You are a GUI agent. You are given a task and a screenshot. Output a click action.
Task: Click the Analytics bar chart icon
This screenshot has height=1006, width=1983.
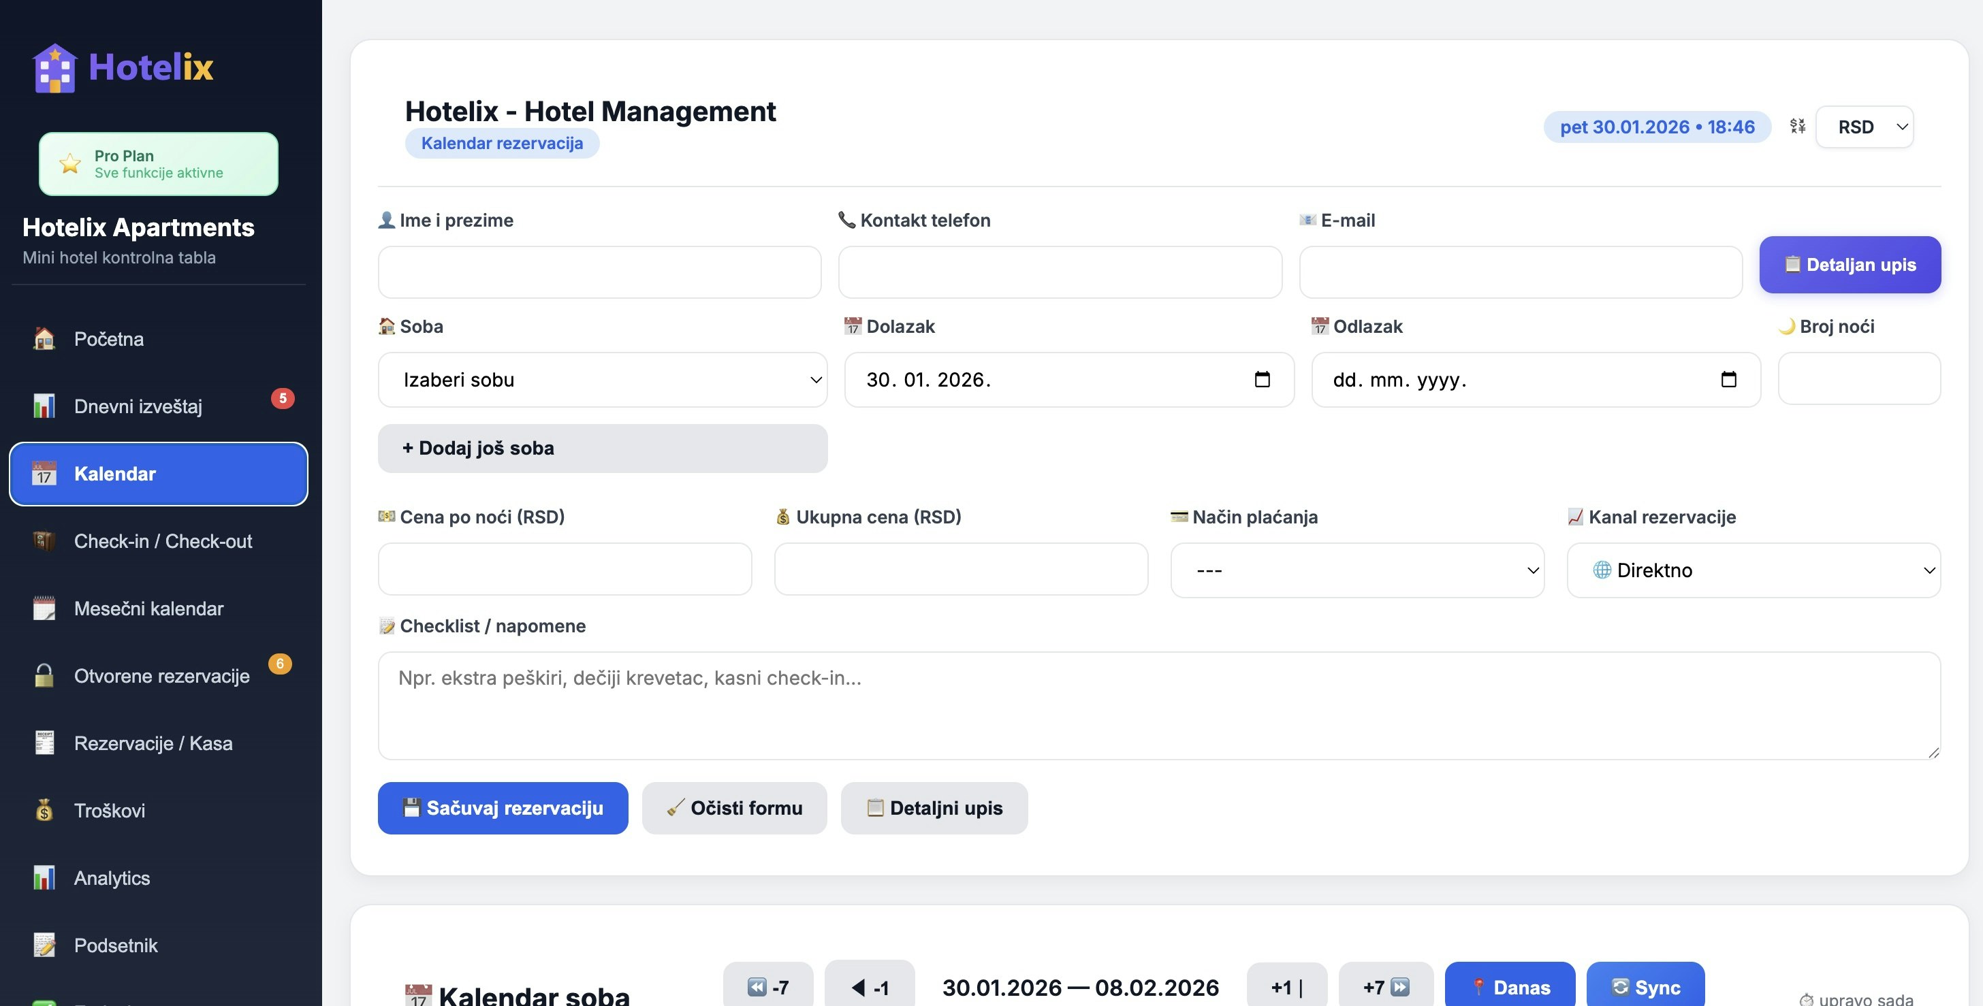[44, 877]
